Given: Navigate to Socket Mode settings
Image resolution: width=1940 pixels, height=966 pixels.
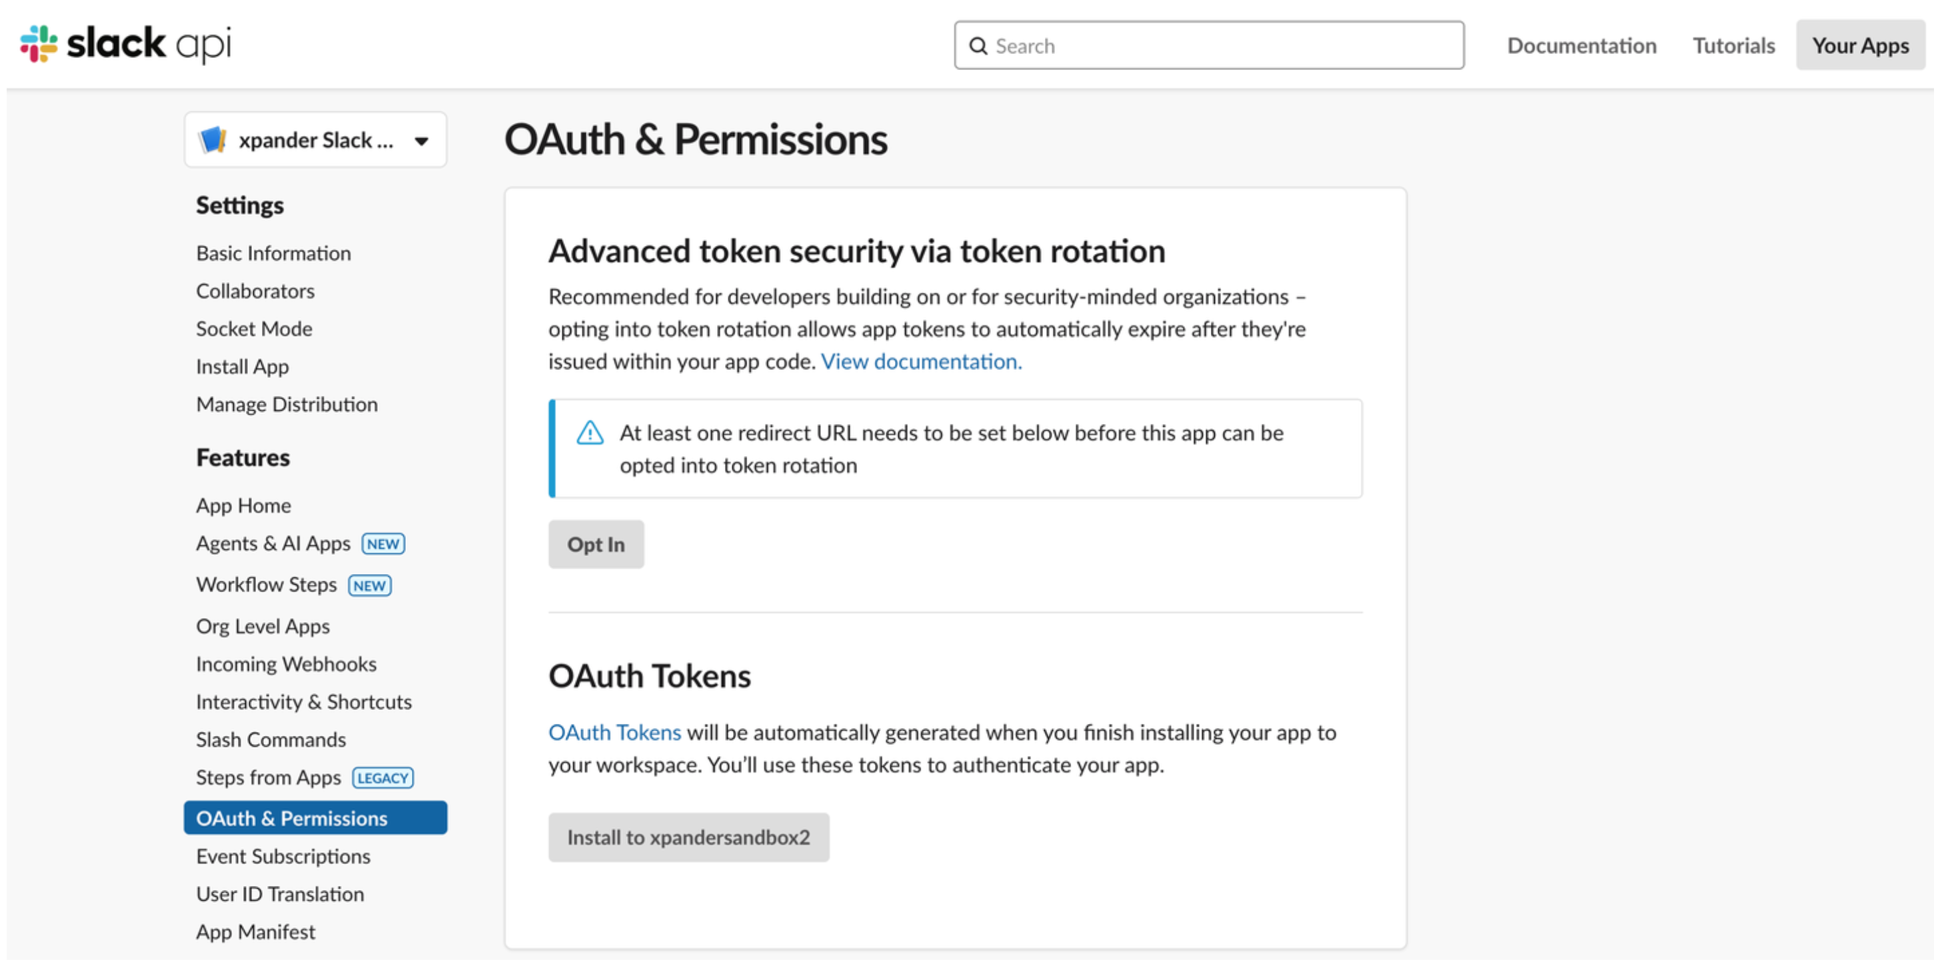Looking at the screenshot, I should [254, 329].
